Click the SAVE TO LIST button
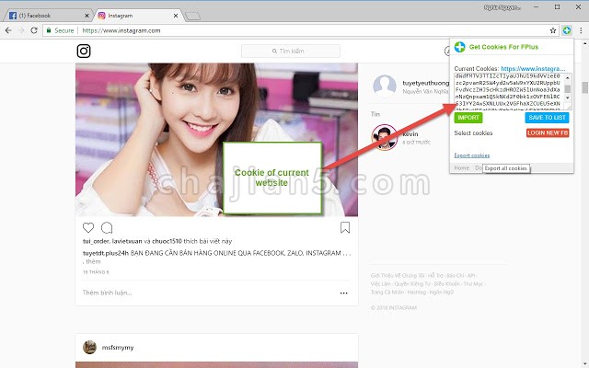Image resolution: width=589 pixels, height=368 pixels. pos(547,118)
